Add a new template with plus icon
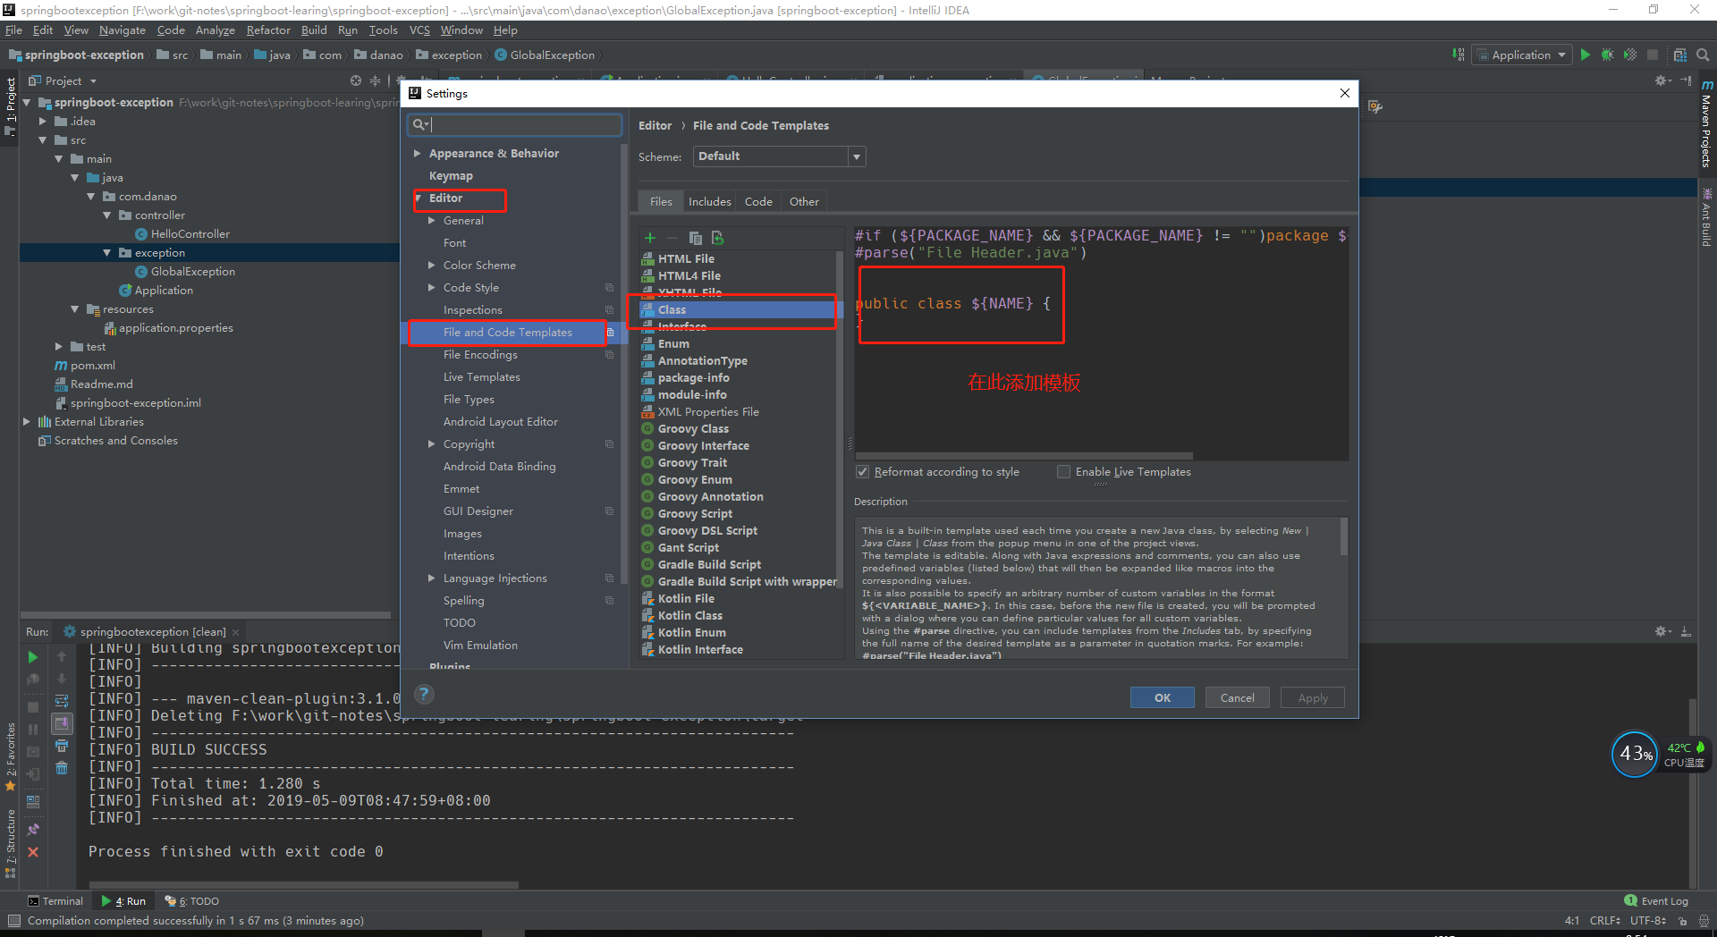1717x937 pixels. [x=650, y=238]
